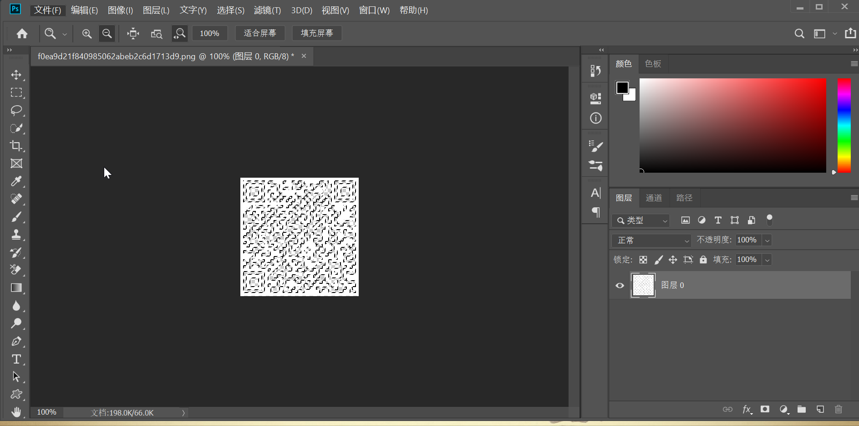Select the Gradient tool
The image size is (859, 426).
16,288
